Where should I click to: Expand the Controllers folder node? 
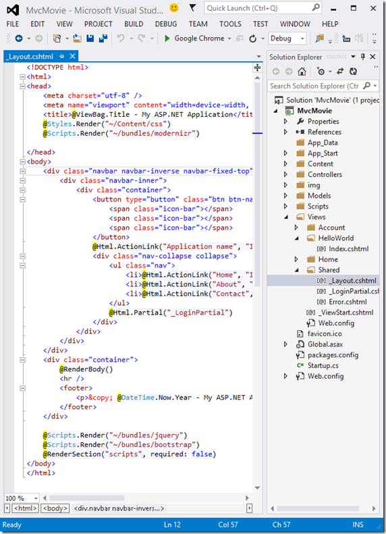[x=285, y=174]
